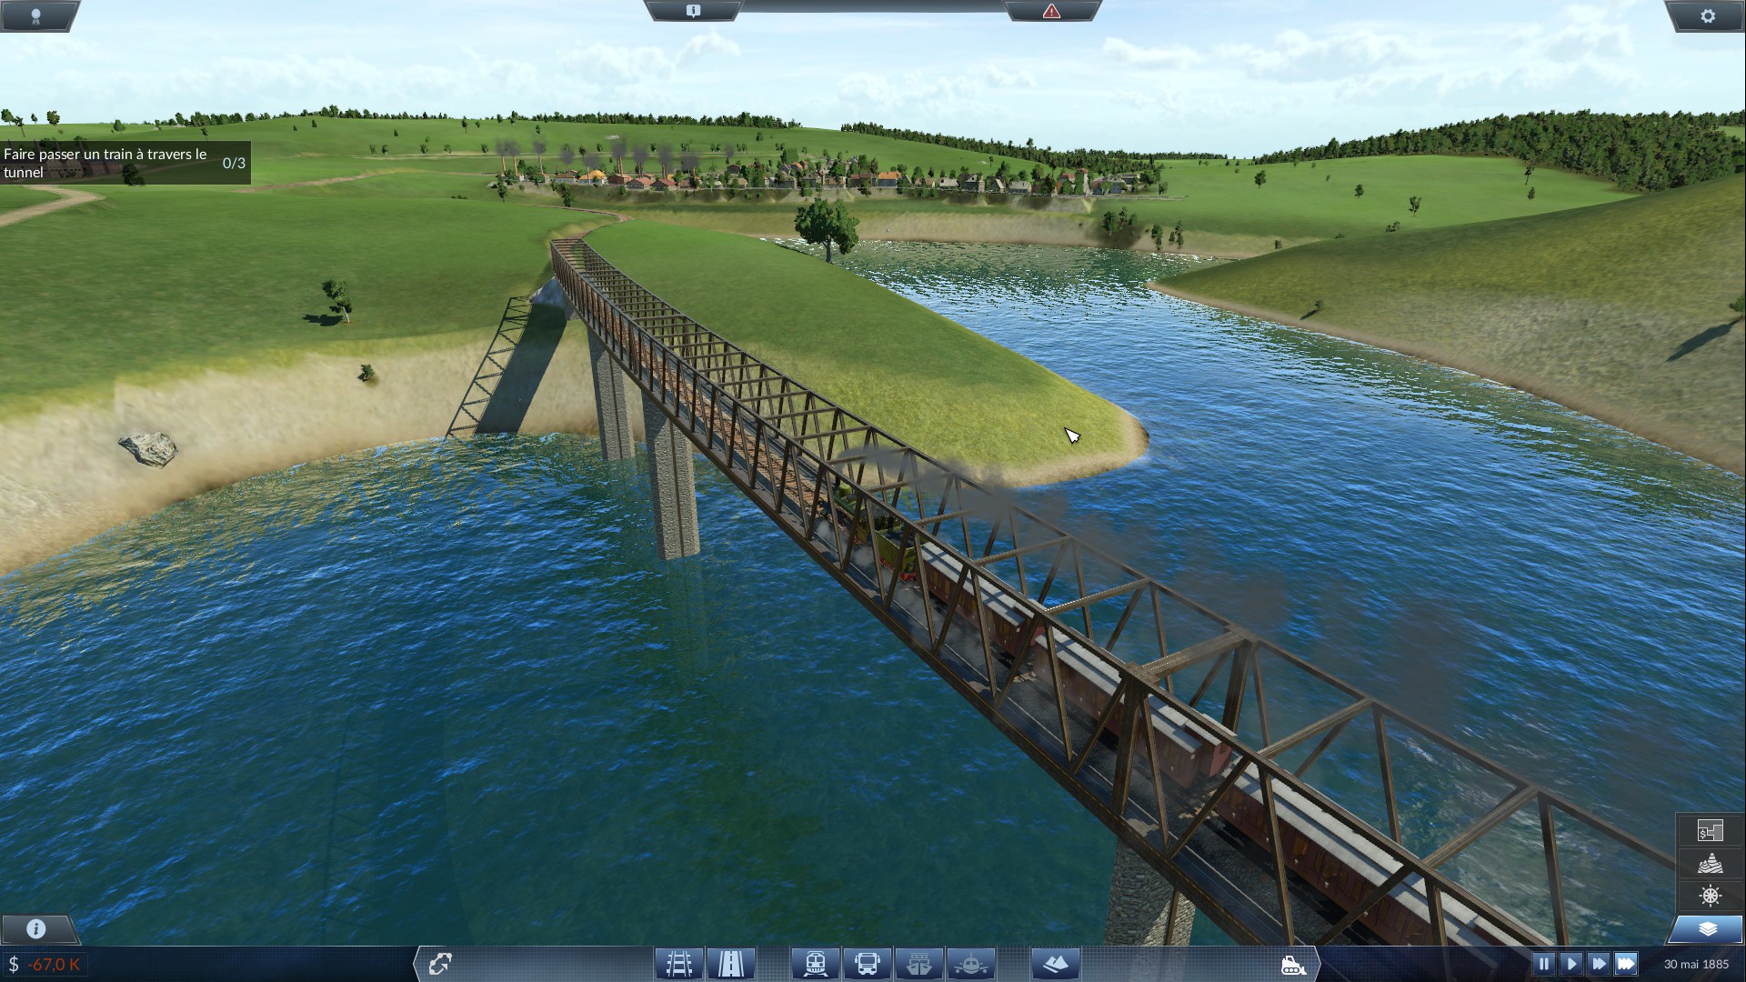
Task: Toggle the ship wheel waterway overlay
Action: 1710,896
